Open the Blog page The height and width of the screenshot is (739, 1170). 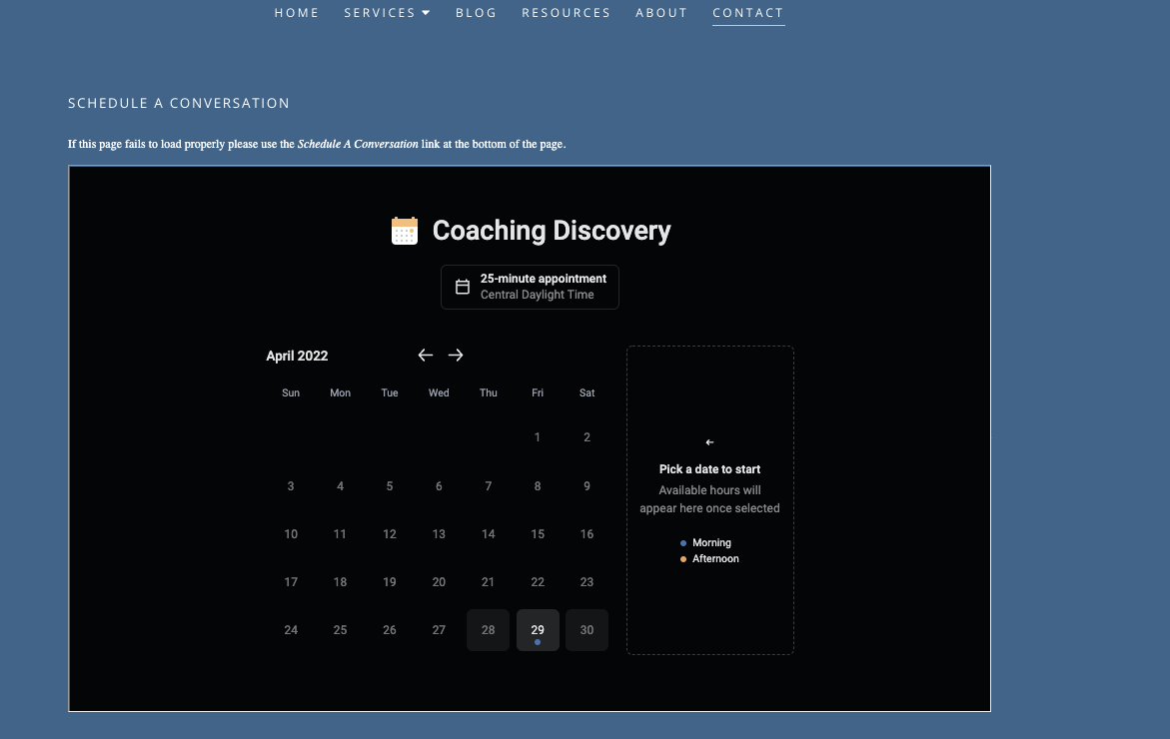(476, 13)
